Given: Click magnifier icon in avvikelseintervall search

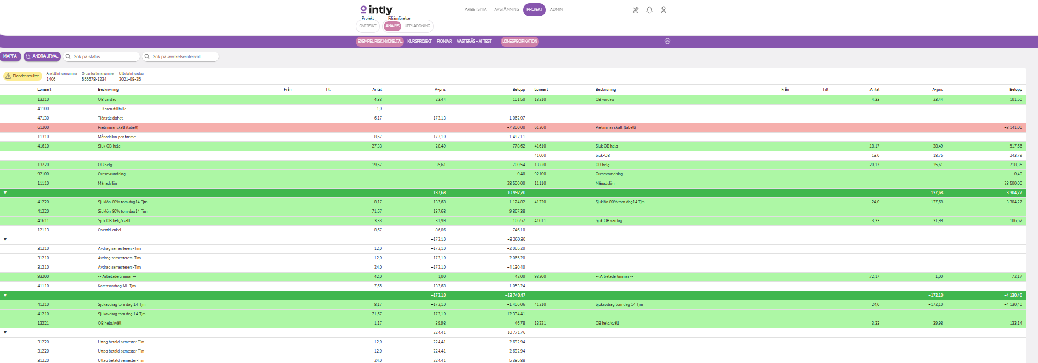Looking at the screenshot, I should pyautogui.click(x=147, y=56).
